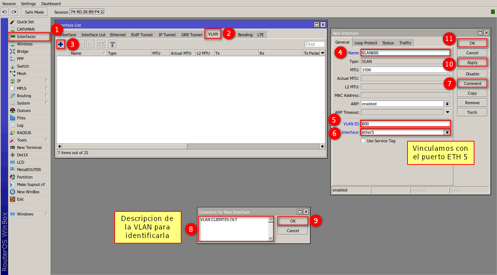The height and width of the screenshot is (275, 497).
Task: Open the Interface dropdown showing ether5
Action: coord(447,132)
